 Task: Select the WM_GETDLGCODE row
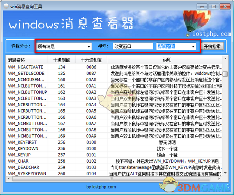click(x=114, y=73)
